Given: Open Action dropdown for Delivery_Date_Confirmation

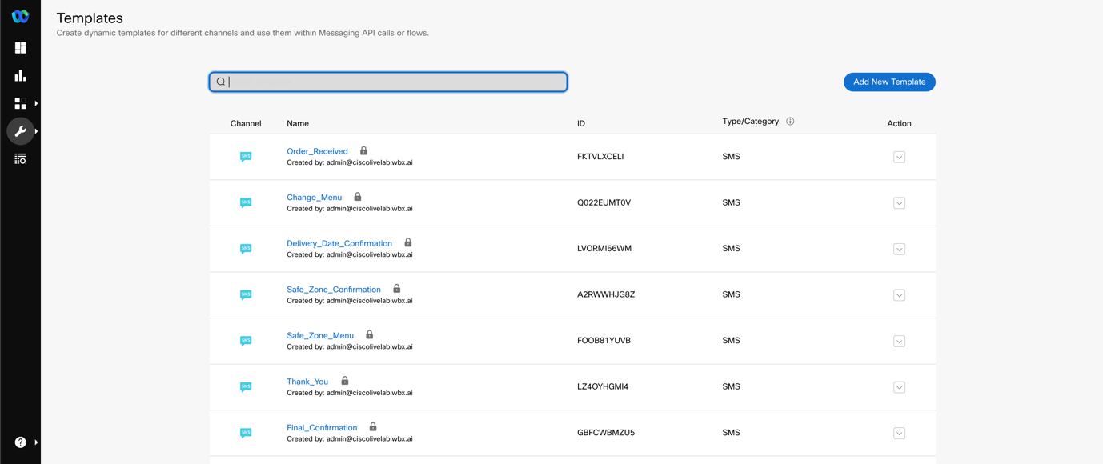Looking at the screenshot, I should (x=899, y=249).
